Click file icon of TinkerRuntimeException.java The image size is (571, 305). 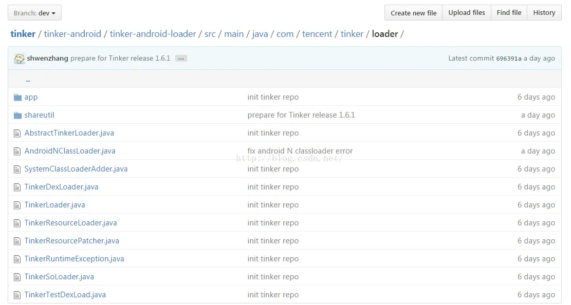[x=17, y=259]
